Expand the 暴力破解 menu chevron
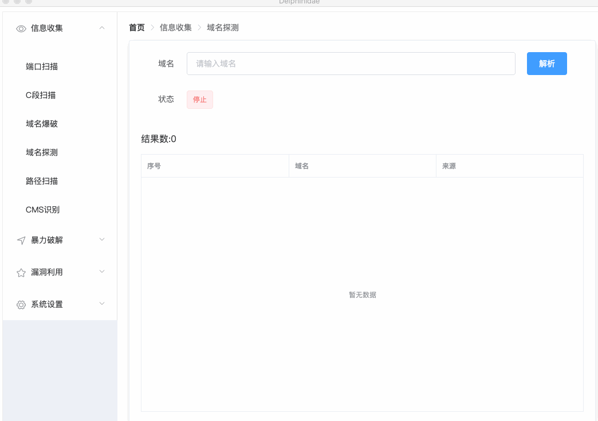The width and height of the screenshot is (598, 421). pyautogui.click(x=102, y=239)
